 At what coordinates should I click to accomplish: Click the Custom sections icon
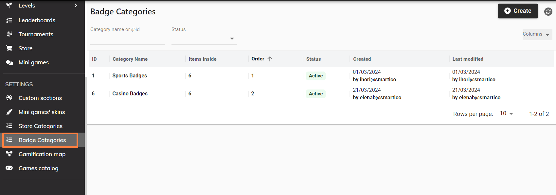tap(9, 98)
